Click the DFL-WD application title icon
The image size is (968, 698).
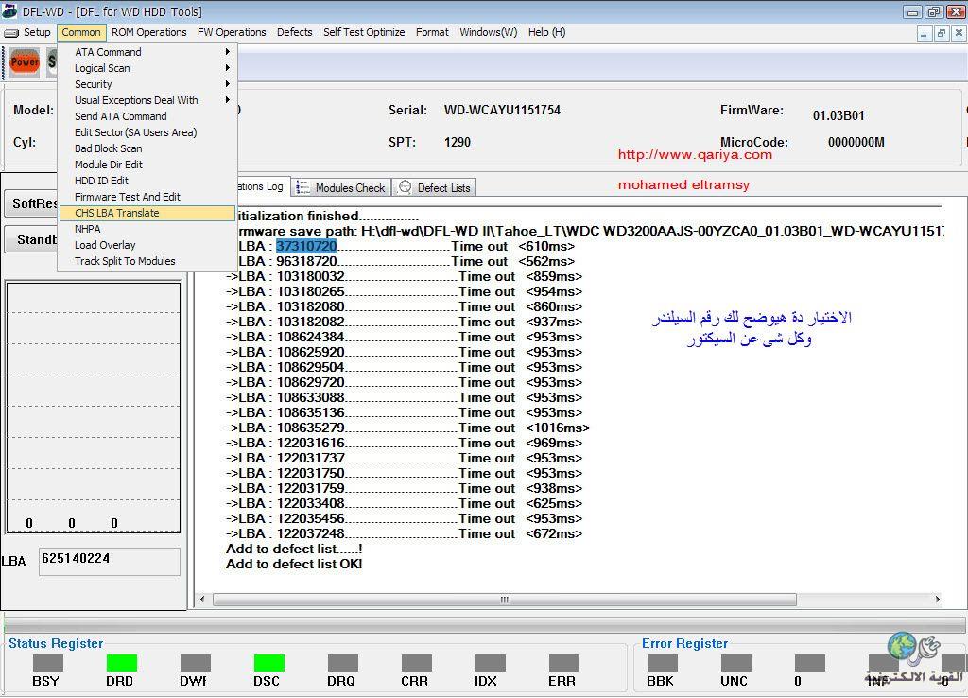(x=9, y=10)
